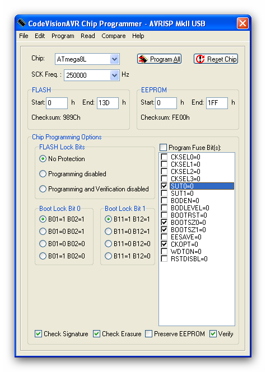Check the BODLEVEL=0 fuse bit

pyautogui.click(x=164, y=208)
